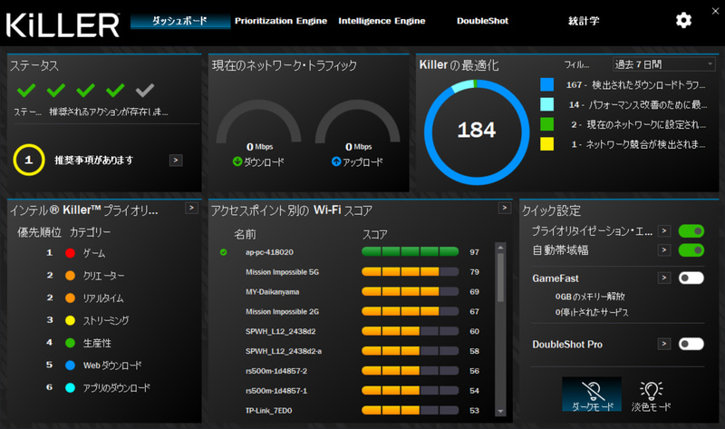725x429 pixels.
Task: Click the 184 optimization donut chart
Action: pos(477,132)
